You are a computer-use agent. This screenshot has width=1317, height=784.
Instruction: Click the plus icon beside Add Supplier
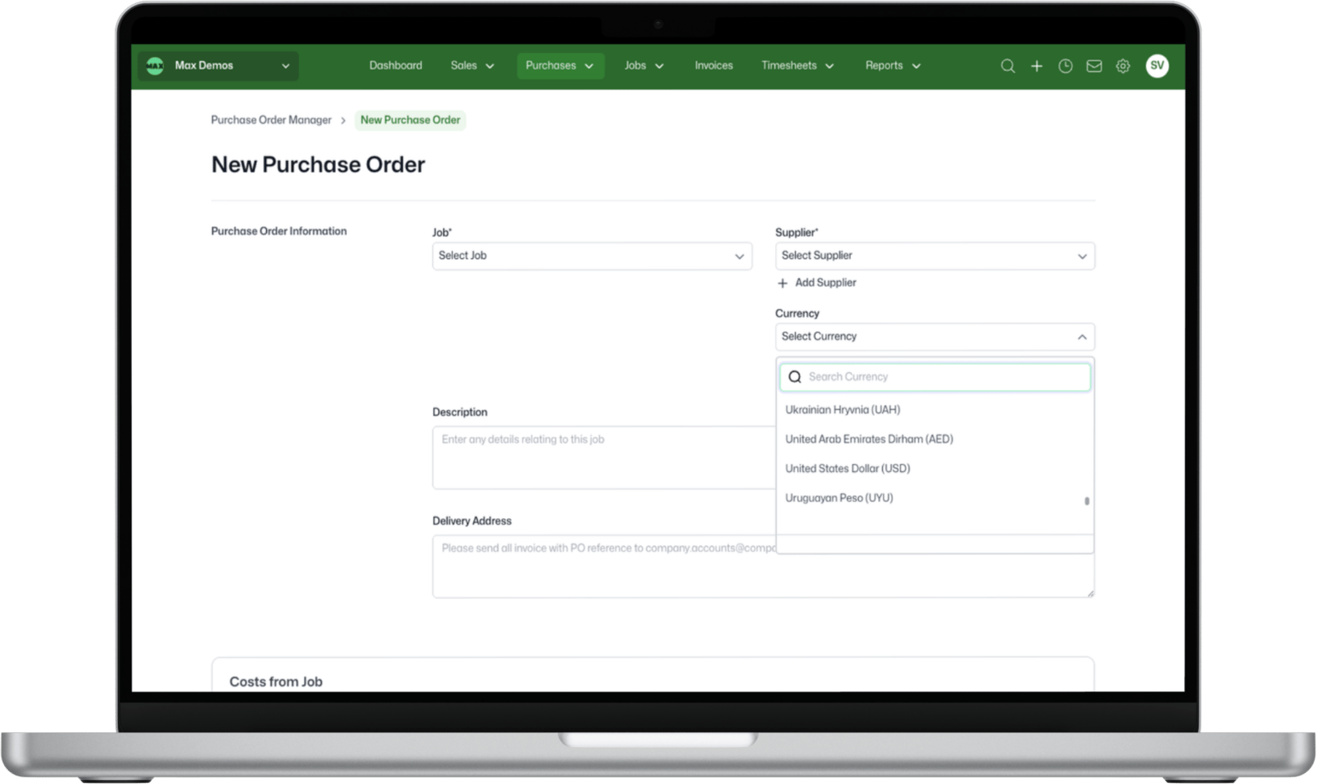click(782, 283)
